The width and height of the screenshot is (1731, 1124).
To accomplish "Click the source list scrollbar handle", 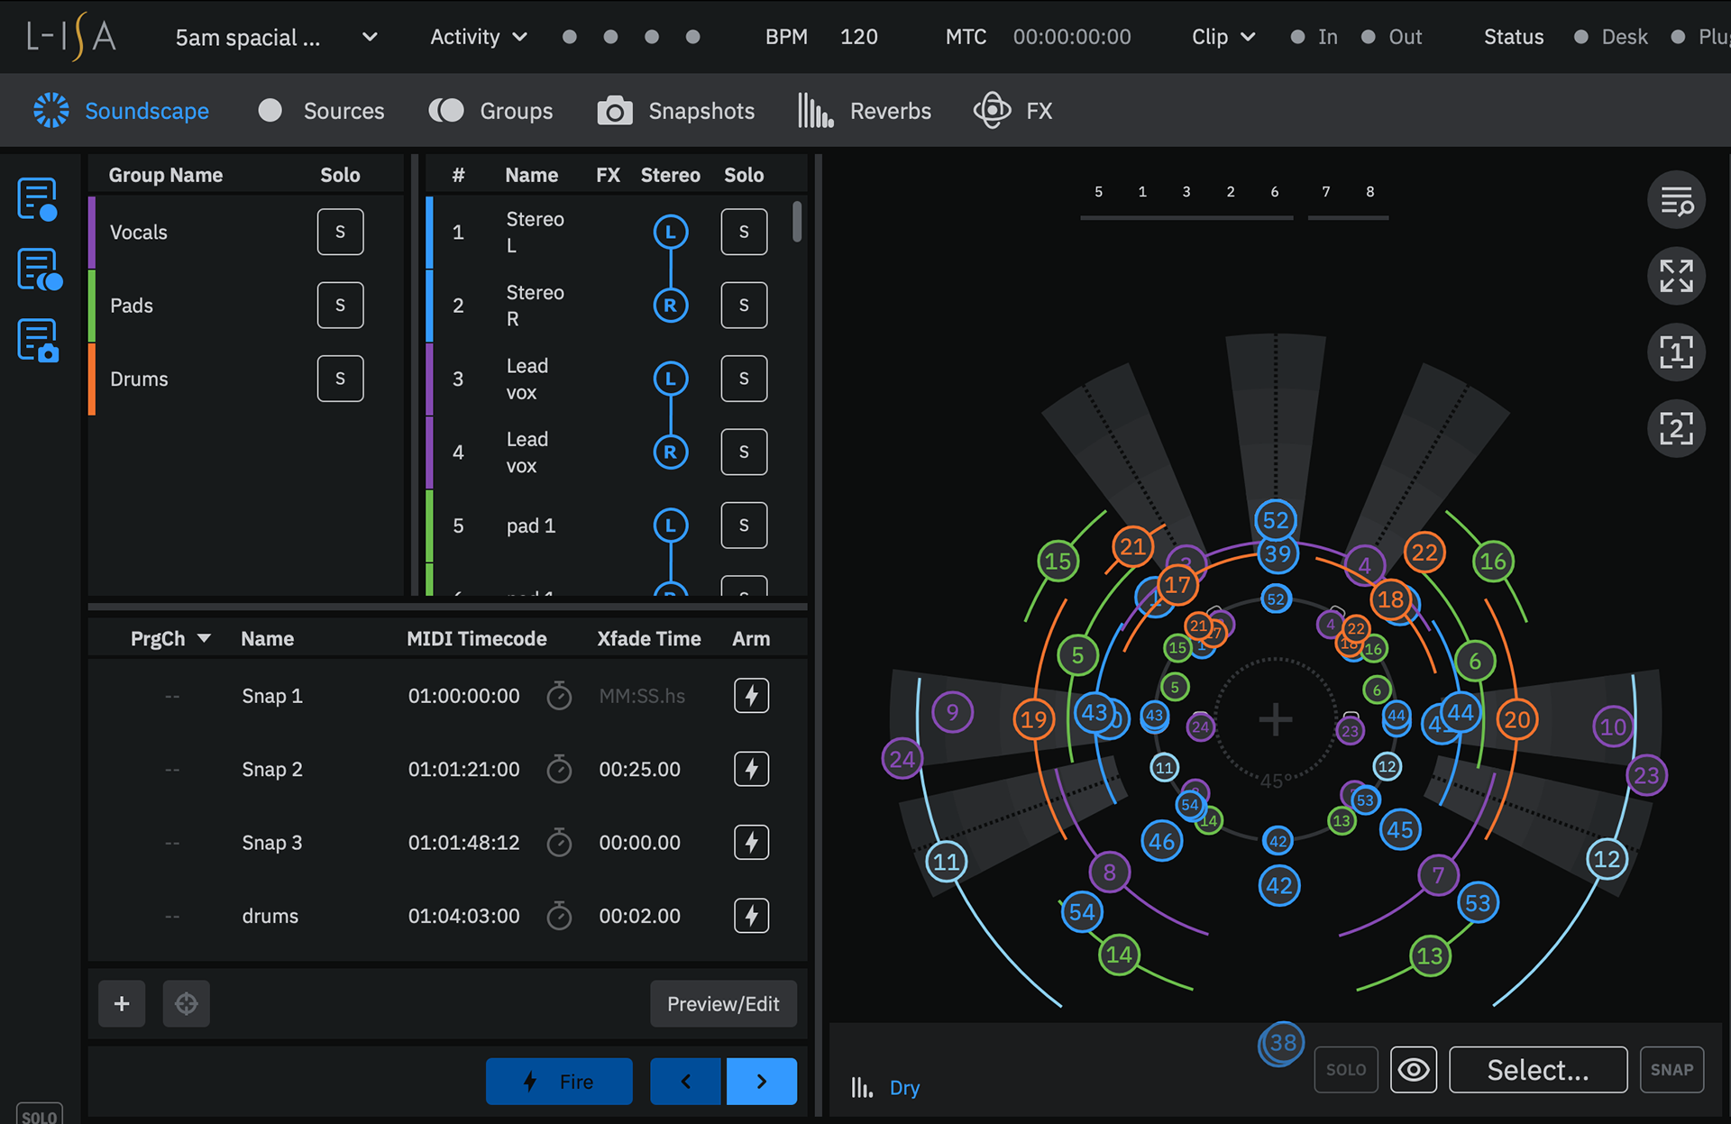I will [797, 222].
